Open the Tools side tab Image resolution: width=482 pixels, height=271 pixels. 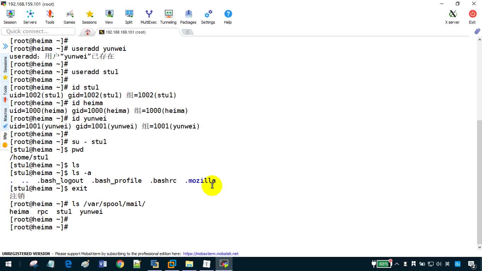(x=5, y=94)
